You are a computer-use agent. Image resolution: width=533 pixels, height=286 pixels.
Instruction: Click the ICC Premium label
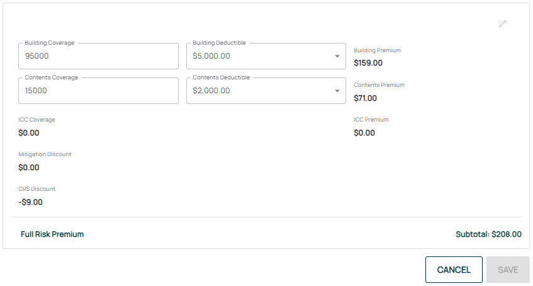click(371, 120)
